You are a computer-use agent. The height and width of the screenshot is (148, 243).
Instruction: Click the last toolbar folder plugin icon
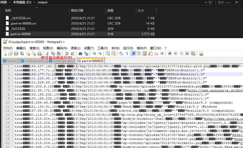pos(201,54)
